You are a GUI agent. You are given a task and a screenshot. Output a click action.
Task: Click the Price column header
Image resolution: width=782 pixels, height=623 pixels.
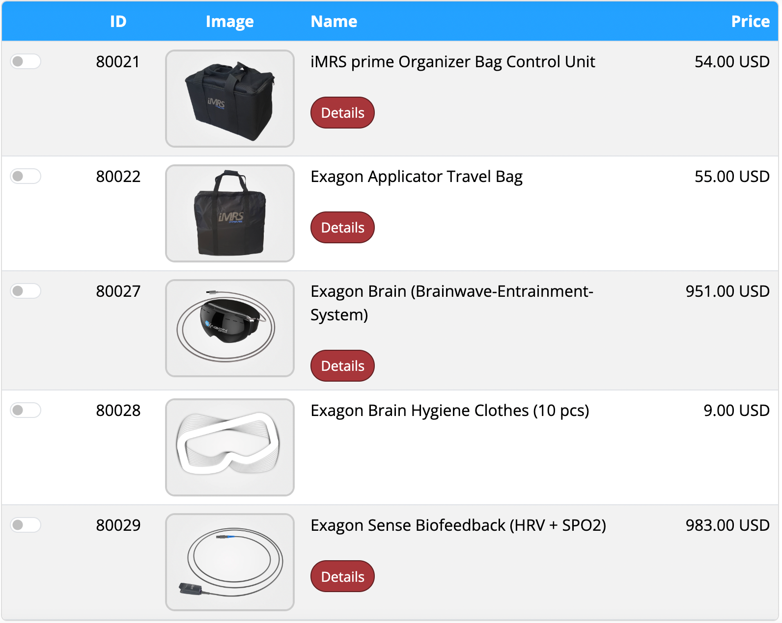coord(750,21)
